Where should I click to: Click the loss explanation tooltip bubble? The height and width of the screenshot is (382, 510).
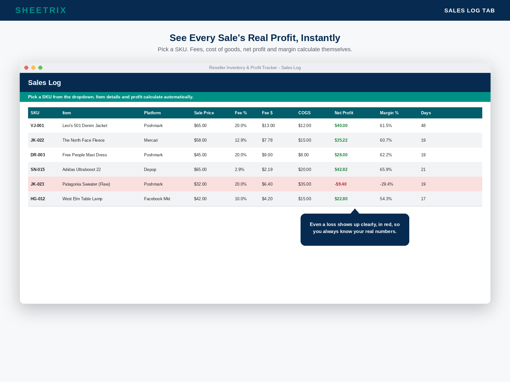point(355,229)
